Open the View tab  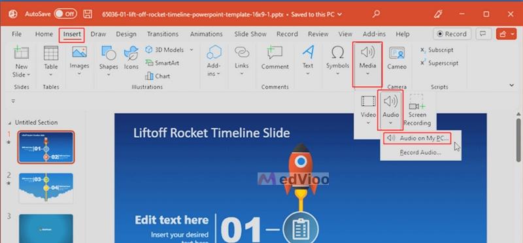pyautogui.click(x=345, y=34)
